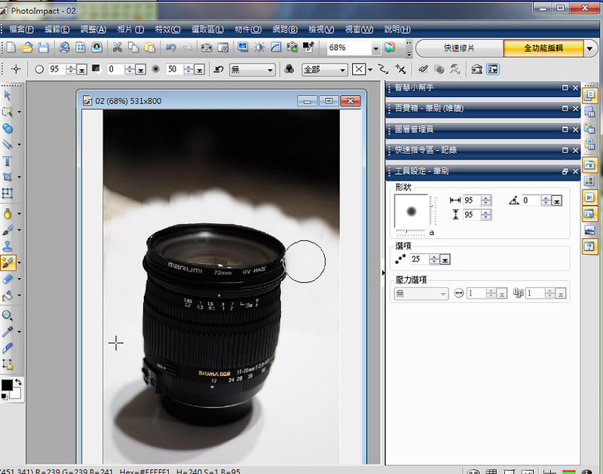Screen dimensions: 603x474
Task: Select the Pick arrow tool
Action: click(8, 96)
